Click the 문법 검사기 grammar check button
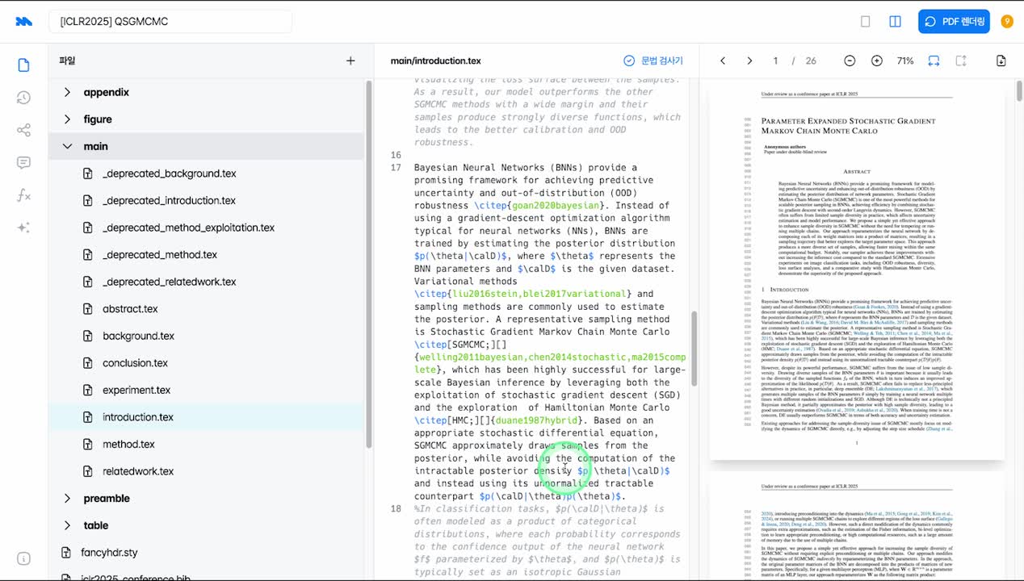Screen dimensions: 1024x581 [653, 61]
